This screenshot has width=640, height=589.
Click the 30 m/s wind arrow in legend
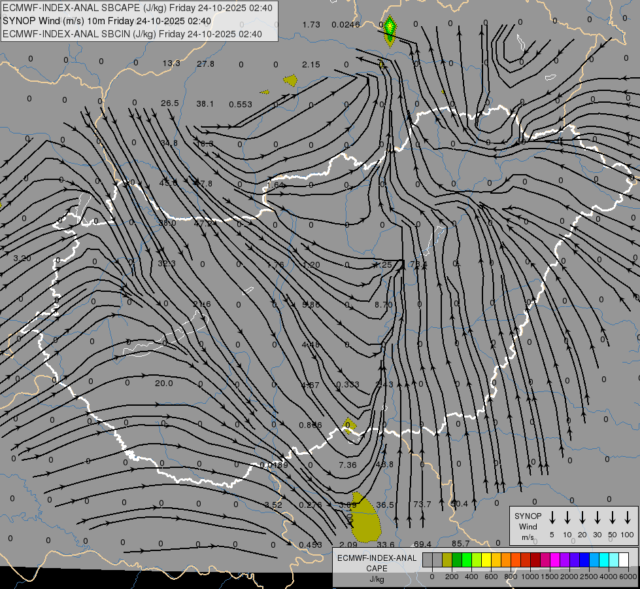coord(597,518)
